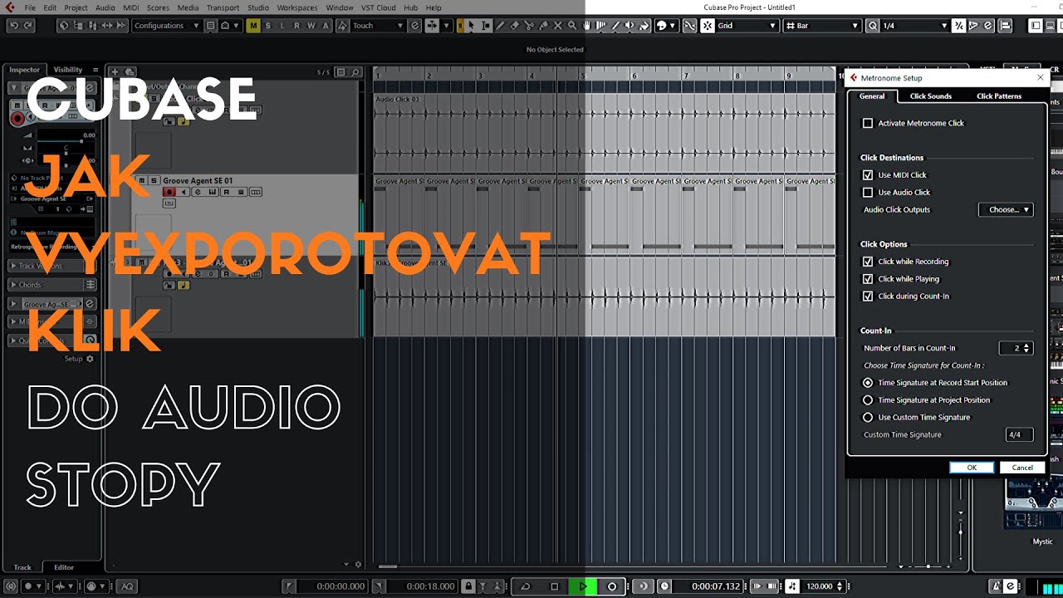
Task: Open Quantize Panel icon
Action: (988, 26)
